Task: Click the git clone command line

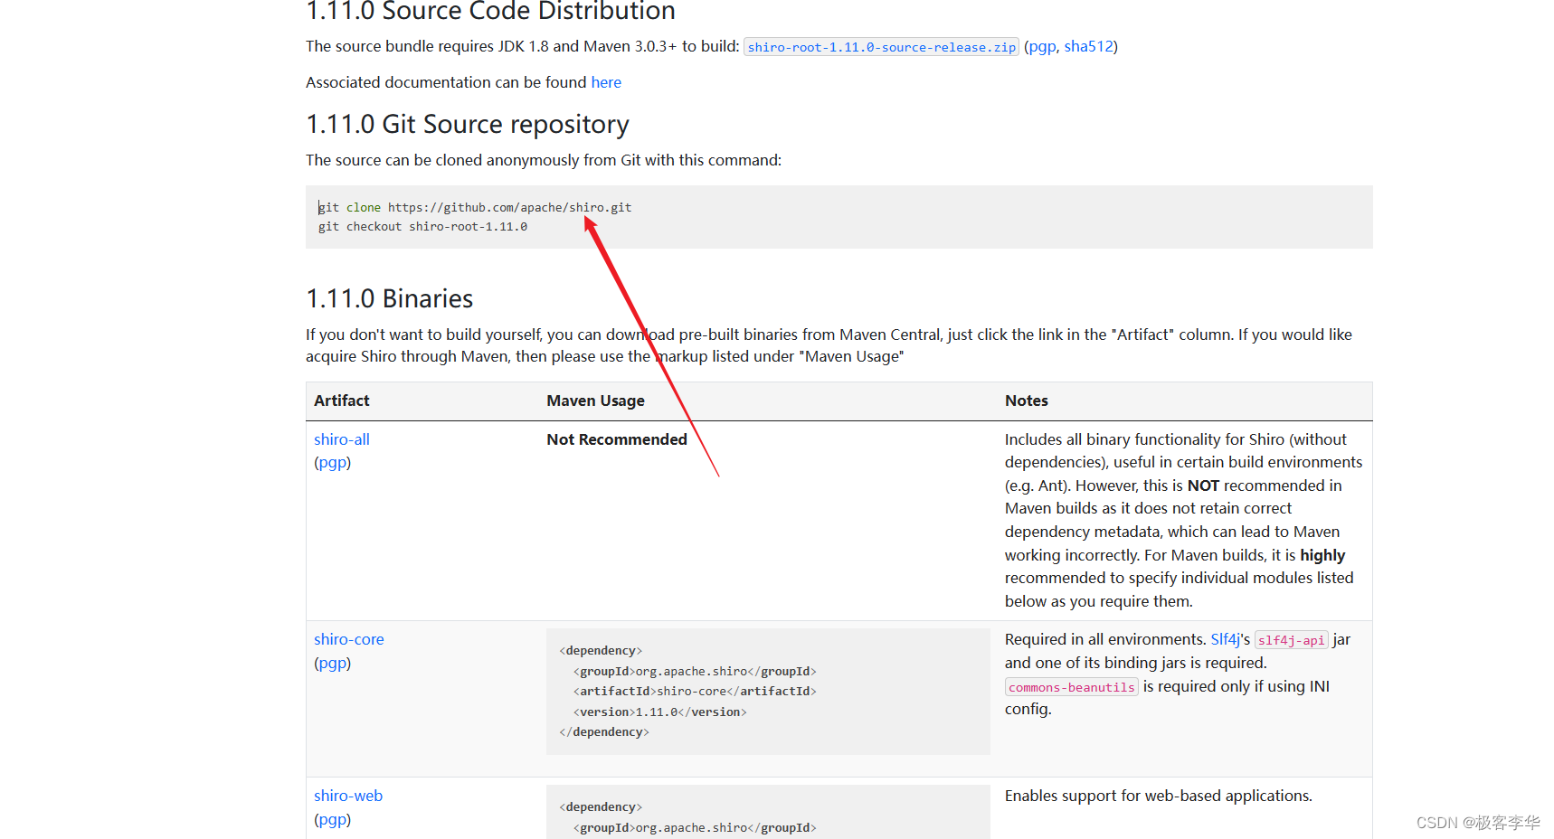Action: coord(475,207)
